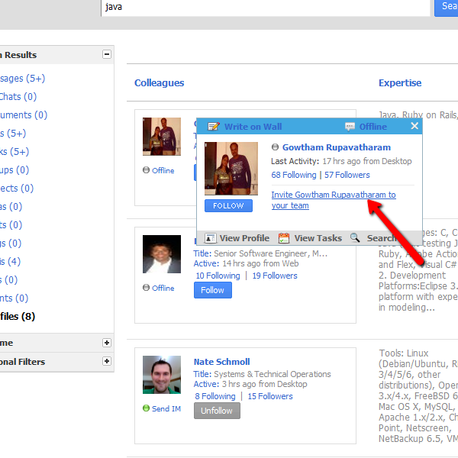Click the View Profile icon
The image size is (458, 458).
click(211, 238)
